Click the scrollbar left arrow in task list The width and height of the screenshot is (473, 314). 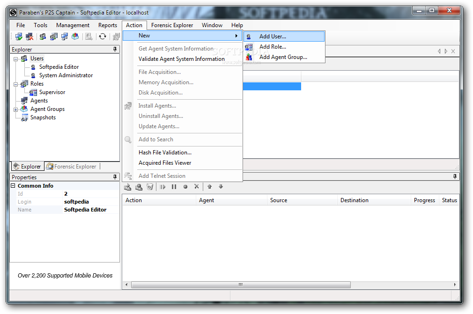coord(127,285)
